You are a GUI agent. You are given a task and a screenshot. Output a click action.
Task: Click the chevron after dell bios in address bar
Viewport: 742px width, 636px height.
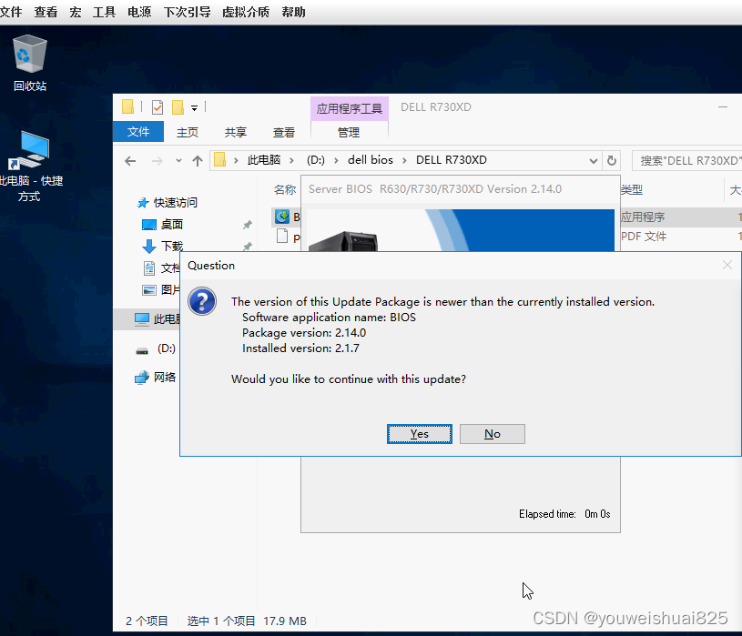coord(404,161)
